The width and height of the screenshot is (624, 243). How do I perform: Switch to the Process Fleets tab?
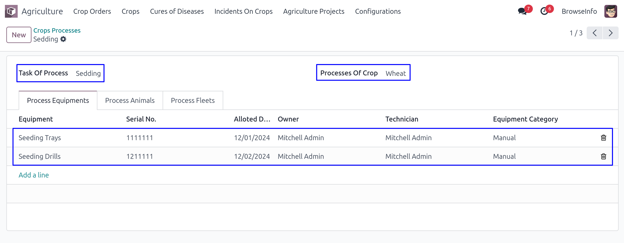(193, 101)
